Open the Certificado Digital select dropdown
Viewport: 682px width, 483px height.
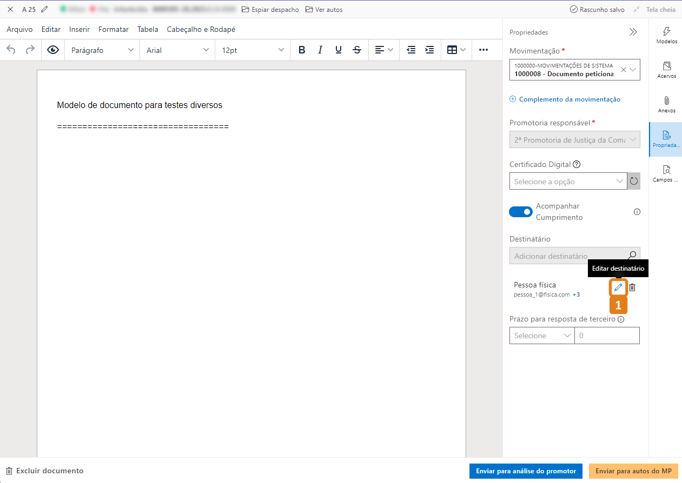click(568, 182)
